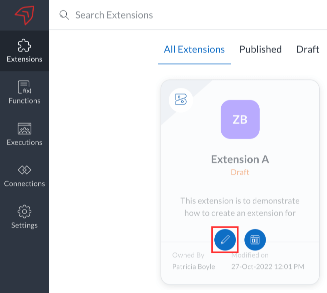The height and width of the screenshot is (293, 327).
Task: Click the purple ZB avatar
Action: point(240,120)
